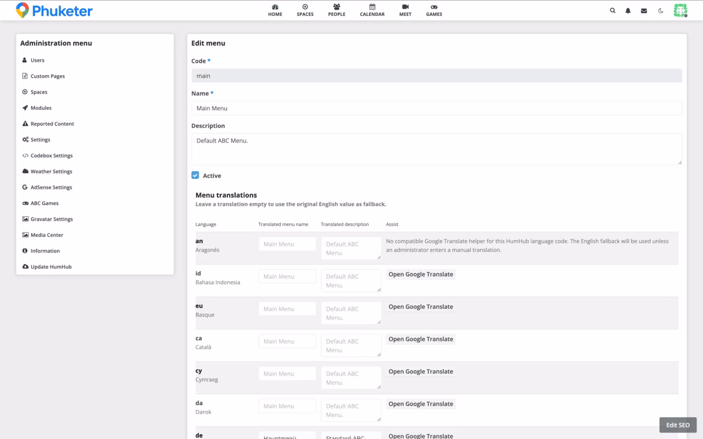Click the Weather Settings cloud icon
The image size is (703, 439).
(x=25, y=172)
